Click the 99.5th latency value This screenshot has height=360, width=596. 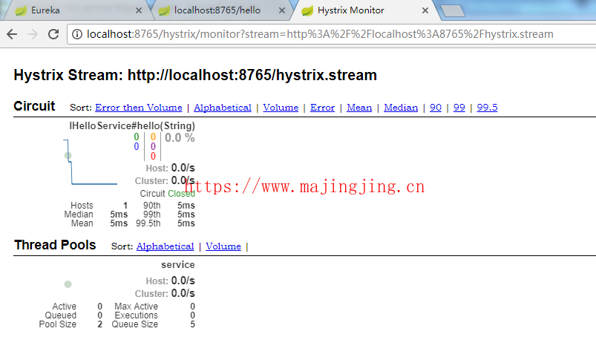coord(186,223)
